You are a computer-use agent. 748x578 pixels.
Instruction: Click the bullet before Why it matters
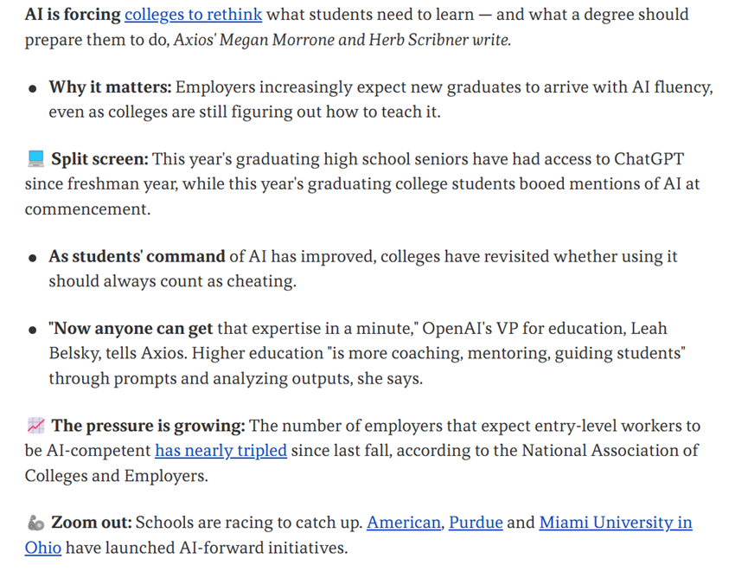point(33,88)
